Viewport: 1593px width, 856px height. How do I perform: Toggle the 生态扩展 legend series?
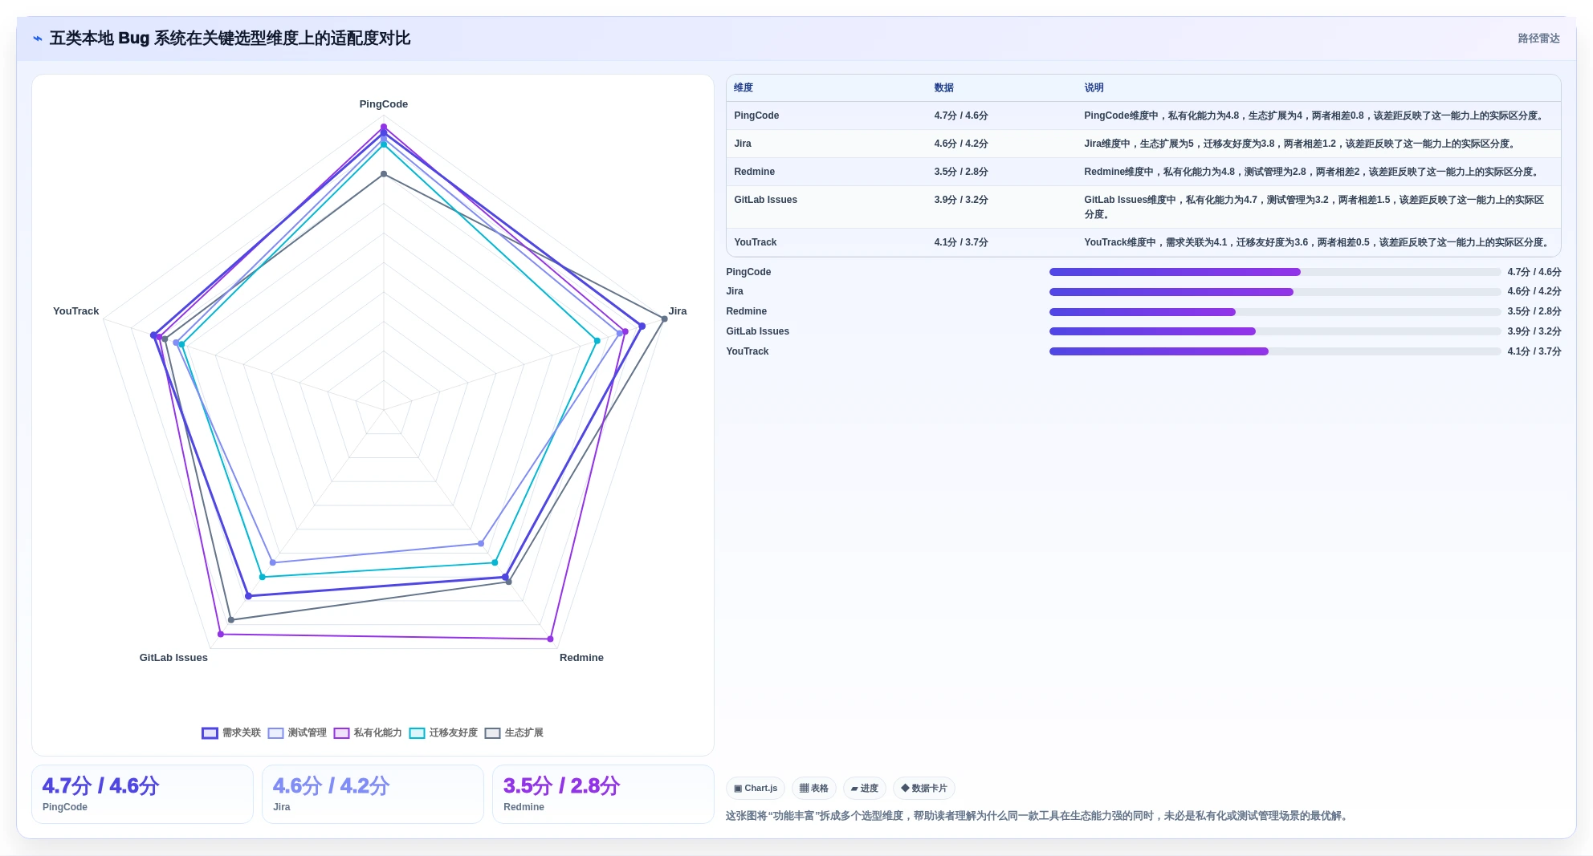[x=514, y=732]
